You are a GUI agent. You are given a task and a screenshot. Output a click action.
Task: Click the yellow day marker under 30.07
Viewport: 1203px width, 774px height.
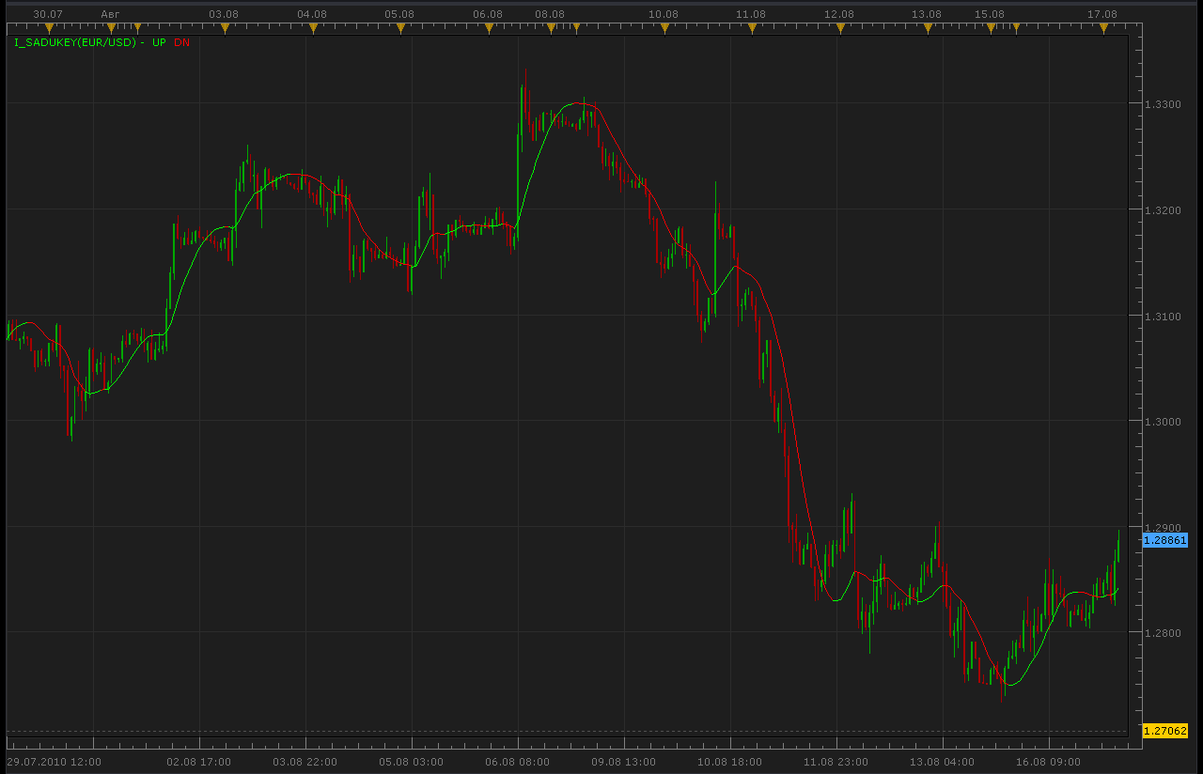coord(49,29)
